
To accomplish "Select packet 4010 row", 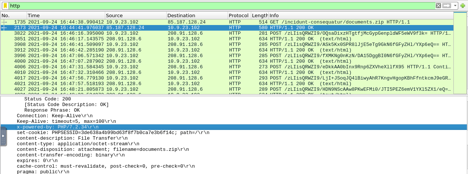I will [x=227, y=72].
